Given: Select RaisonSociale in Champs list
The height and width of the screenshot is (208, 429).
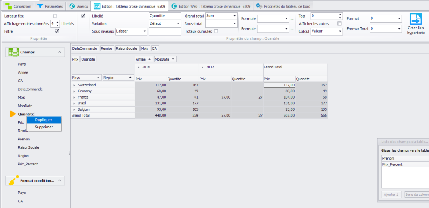Looking at the screenshot, I should tap(28, 147).
